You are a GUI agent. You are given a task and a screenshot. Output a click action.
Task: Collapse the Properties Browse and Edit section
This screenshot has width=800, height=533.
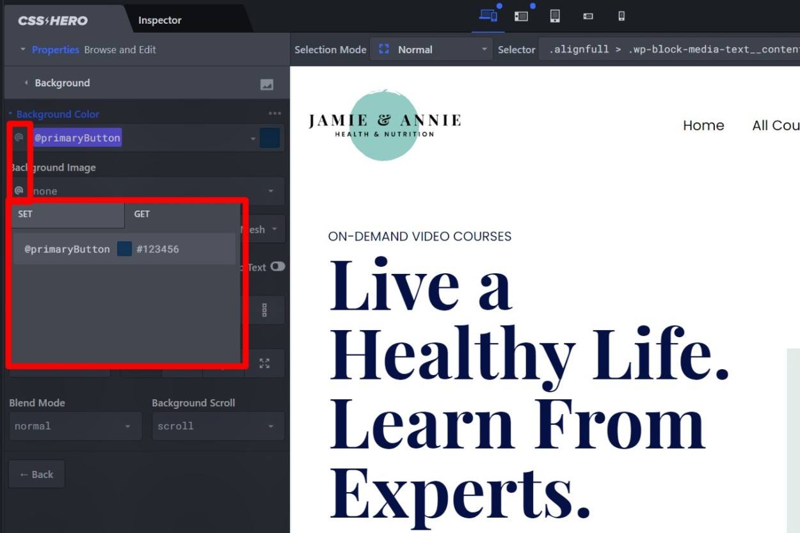tap(23, 49)
